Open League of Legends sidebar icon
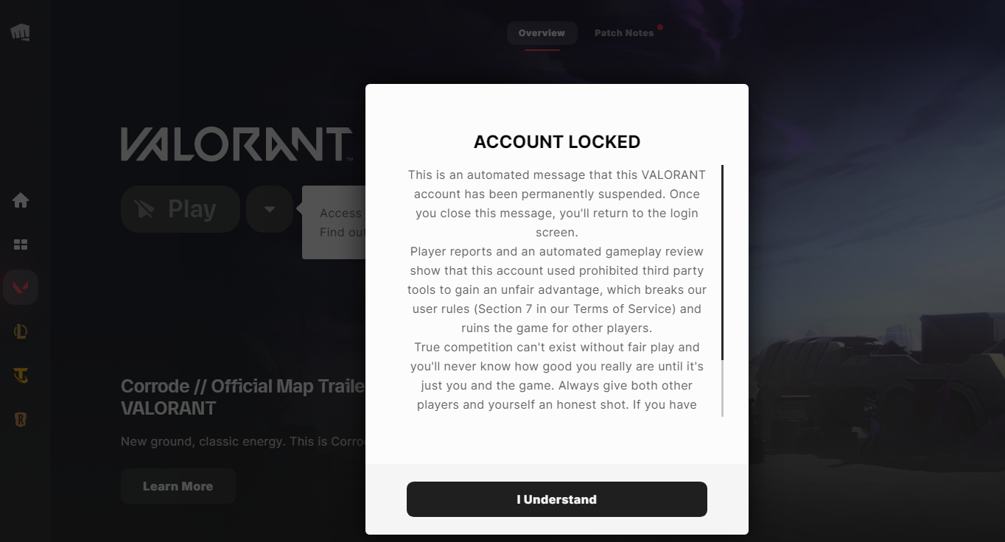The image size is (1005, 542). [x=21, y=332]
